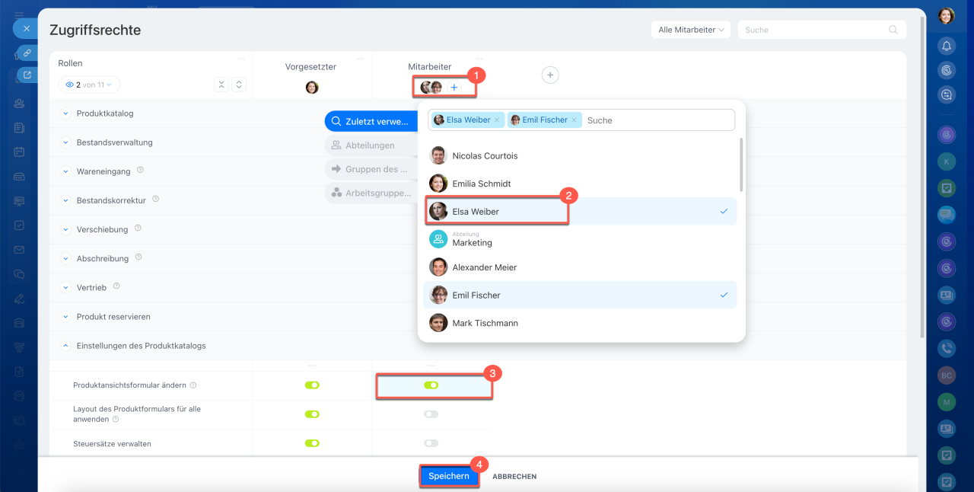Viewport: 974px width, 492px height.
Task: Toggle Layout des Produktformulars for Mitarbeiter
Action: click(x=431, y=414)
